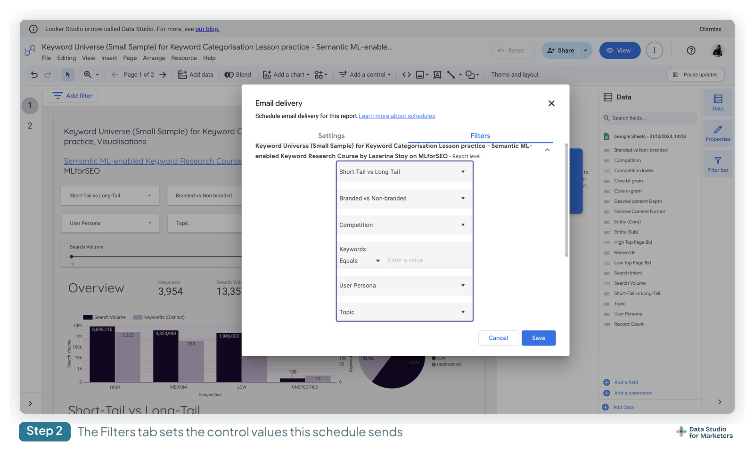
Task: Insert a text box tool
Action: click(x=437, y=75)
